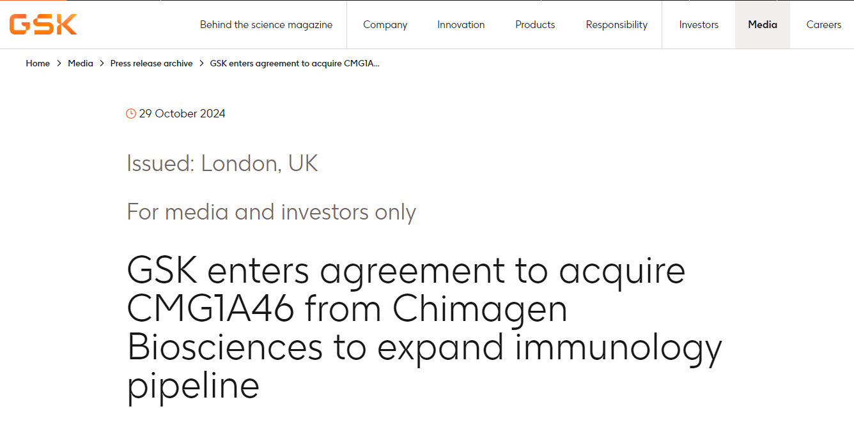This screenshot has width=854, height=448.
Task: Click the 29 October 2024 date
Action: (182, 114)
